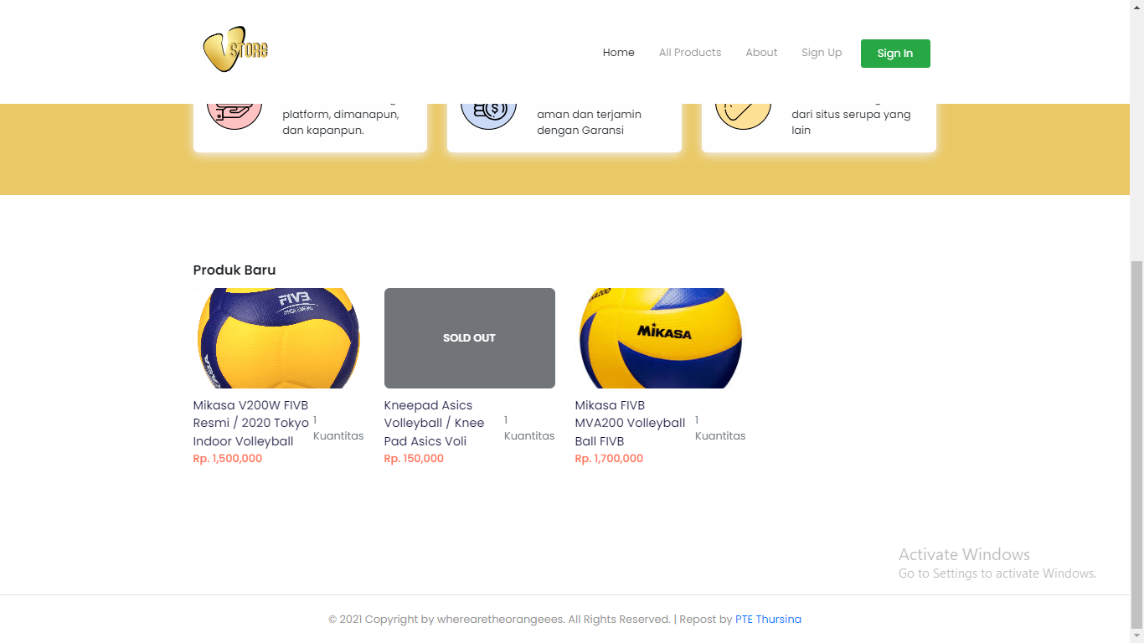This screenshot has height=643, width=1144.
Task: Click the Produk Baru section heading
Action: pos(234,270)
